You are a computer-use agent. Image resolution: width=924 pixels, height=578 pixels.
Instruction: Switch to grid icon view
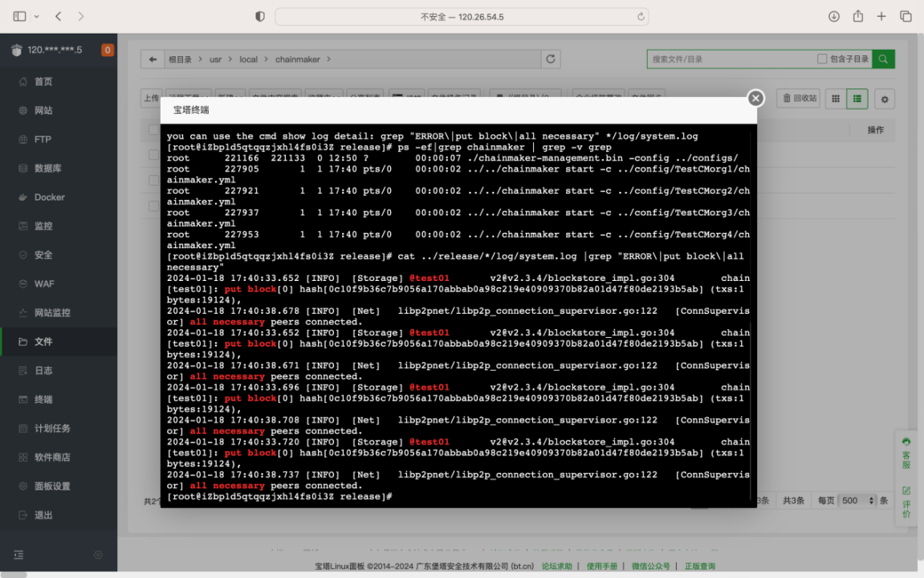[x=835, y=99]
